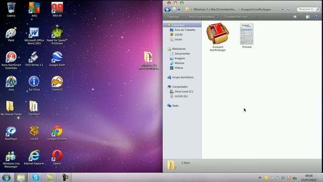The width and height of the screenshot is (323, 182).
Task: Click iLeopard IconPackager breadcrumb in address bar
Action: [256, 10]
